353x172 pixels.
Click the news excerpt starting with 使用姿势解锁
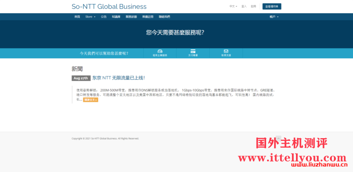(176, 95)
